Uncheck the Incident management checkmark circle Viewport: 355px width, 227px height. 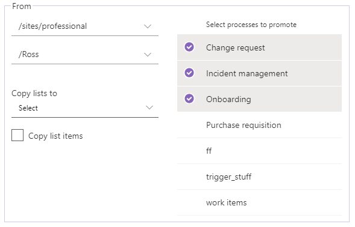189,73
